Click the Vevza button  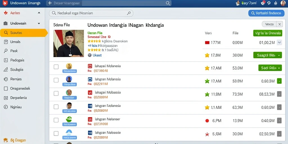[269, 24]
